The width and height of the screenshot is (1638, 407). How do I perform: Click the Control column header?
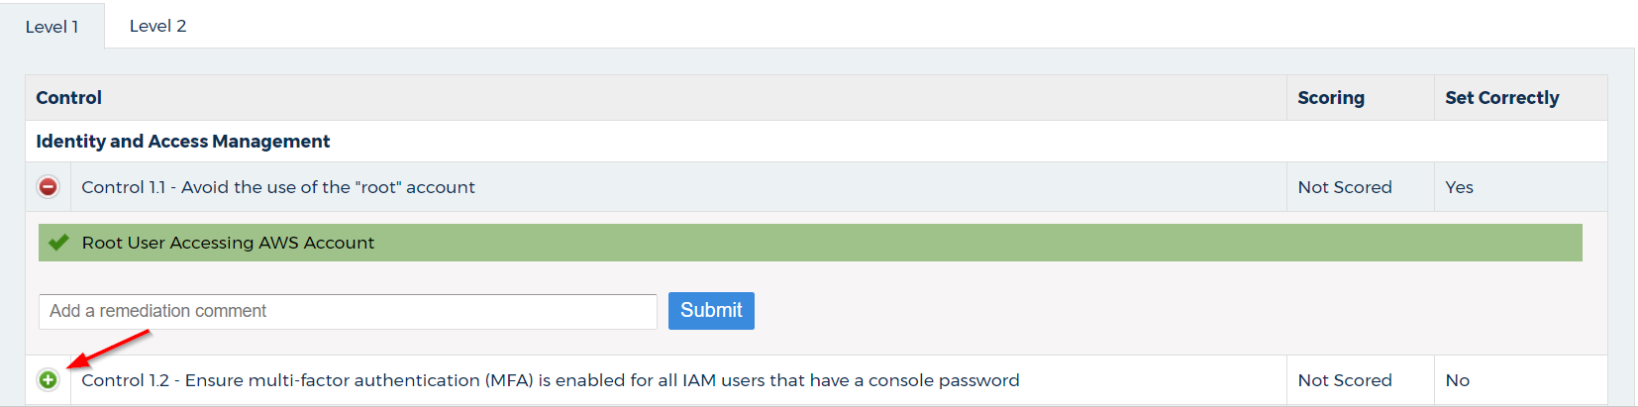[68, 97]
